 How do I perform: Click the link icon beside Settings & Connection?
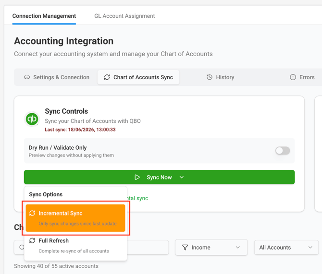27,77
